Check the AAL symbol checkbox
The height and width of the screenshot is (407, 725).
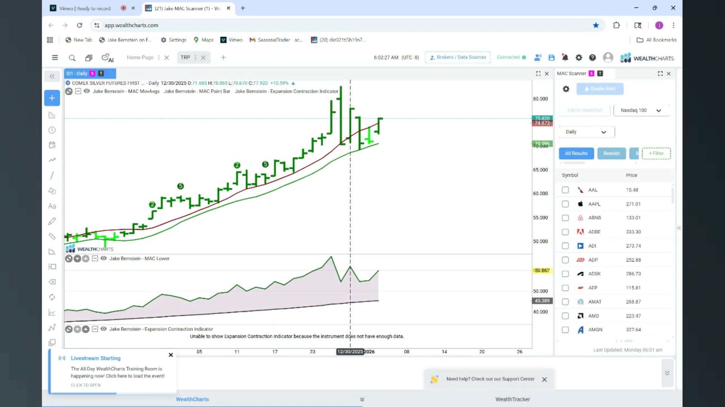coord(565,190)
